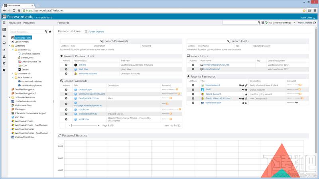This screenshot has height=179, width=319.
Task: Select Routers and Switches list
Action: [x=32, y=82]
